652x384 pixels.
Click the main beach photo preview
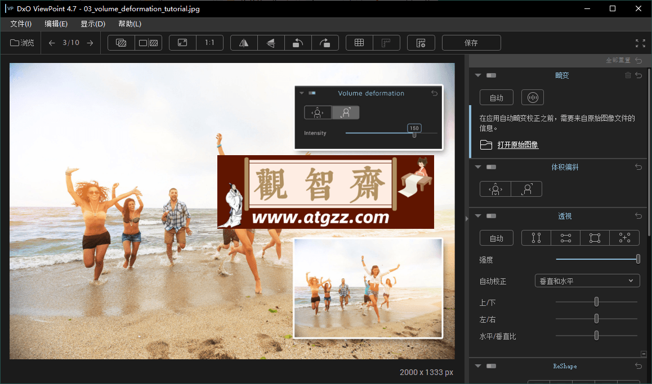232,211
